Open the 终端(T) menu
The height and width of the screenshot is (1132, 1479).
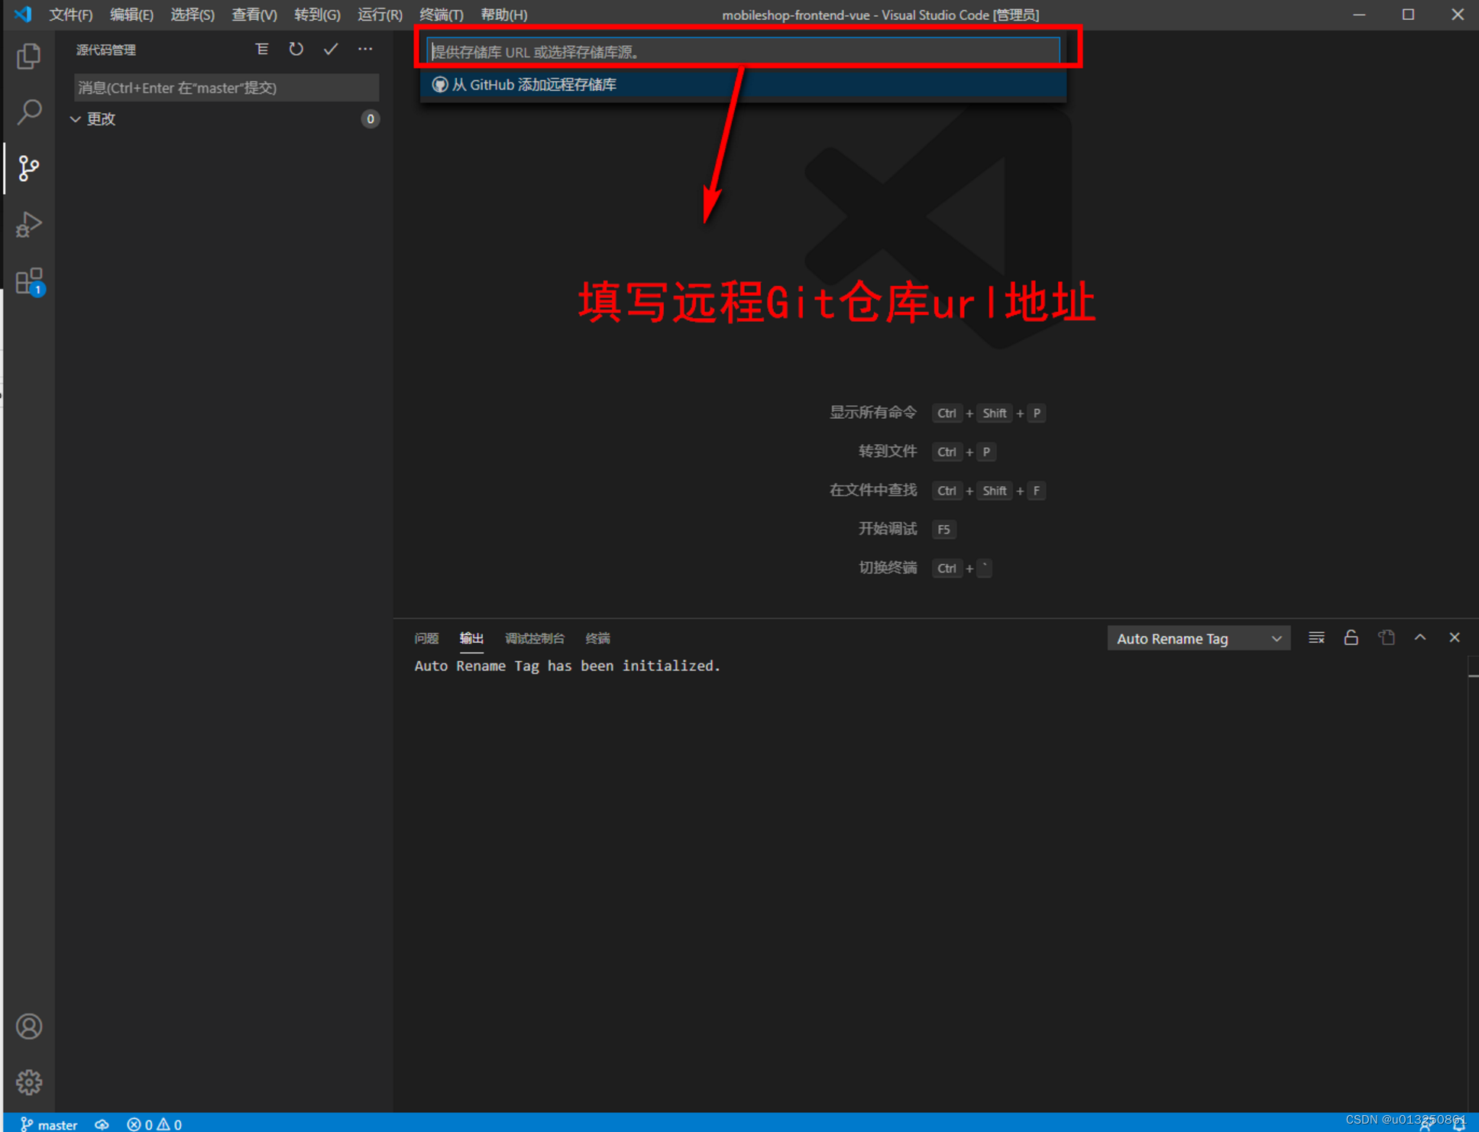(441, 15)
